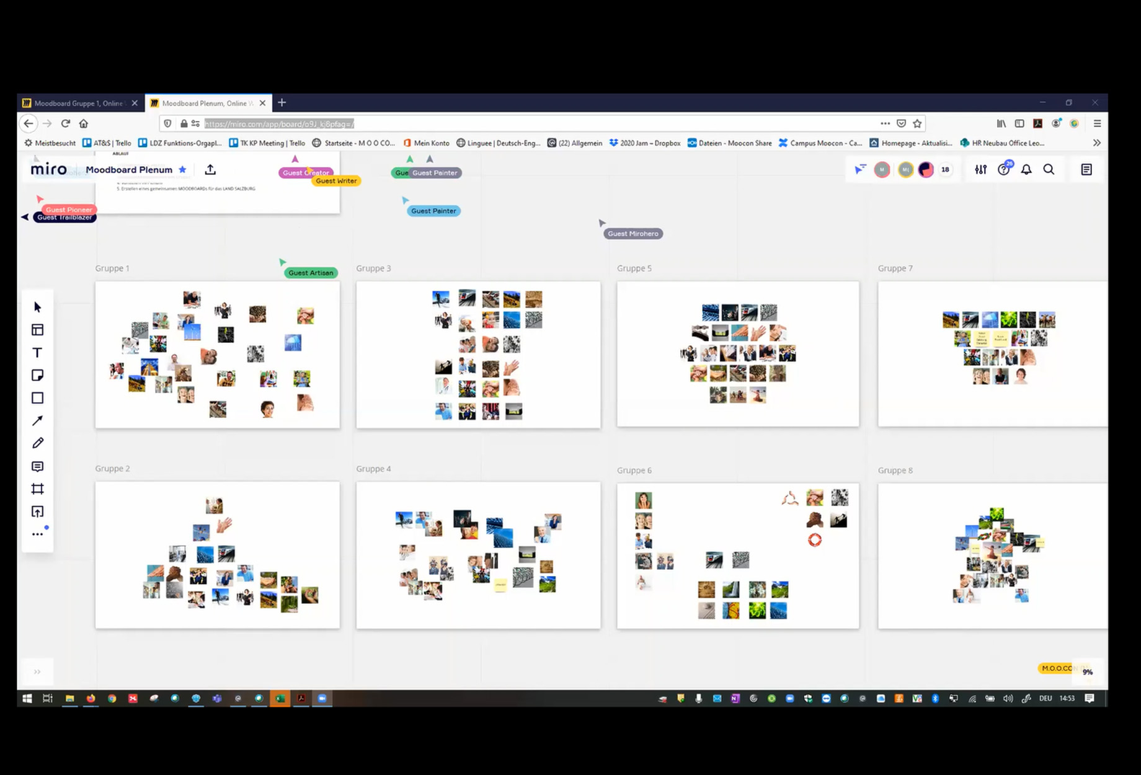The image size is (1141, 775).
Task: Go to browser home page
Action: pyautogui.click(x=84, y=123)
